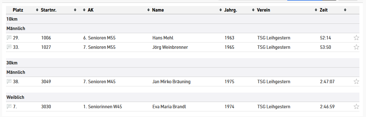Toggle star for Eva Maria Brandl
Screen dimensions: 366x117
[x=356, y=107]
